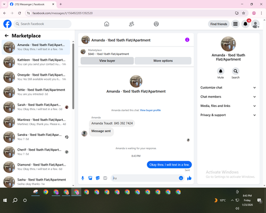This screenshot has height=213, width=266.
Task: Open Onesyde 1bed 1bath conversation
Action: [36, 77]
